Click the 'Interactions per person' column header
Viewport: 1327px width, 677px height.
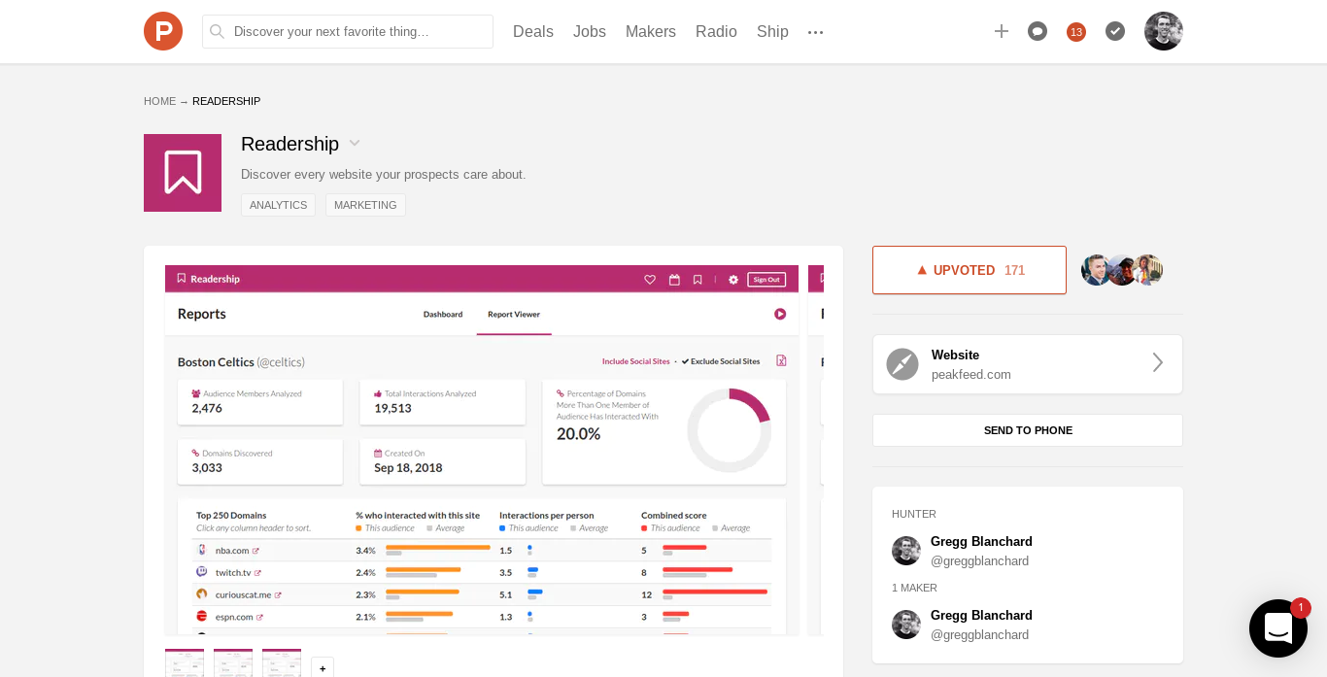[547, 515]
